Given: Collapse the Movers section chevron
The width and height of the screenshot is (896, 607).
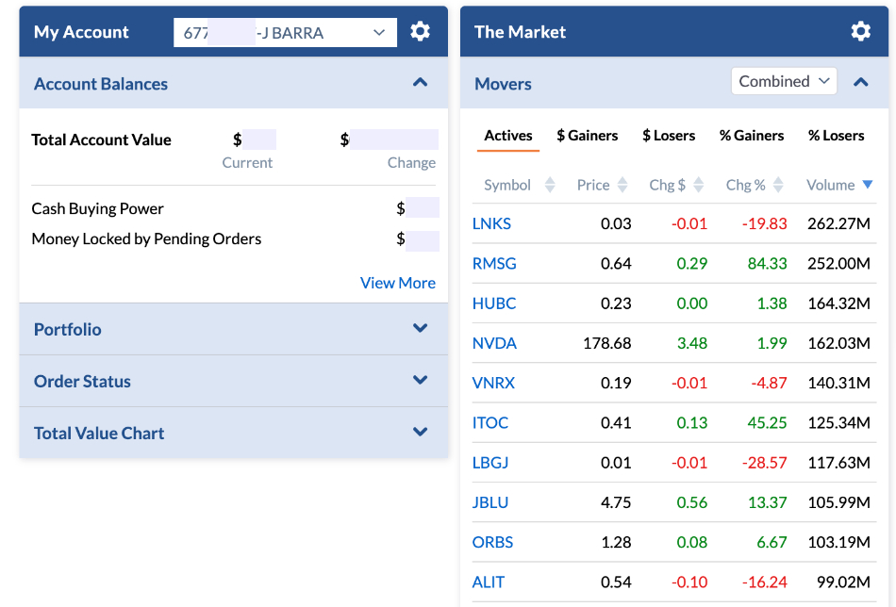Looking at the screenshot, I should point(860,83).
